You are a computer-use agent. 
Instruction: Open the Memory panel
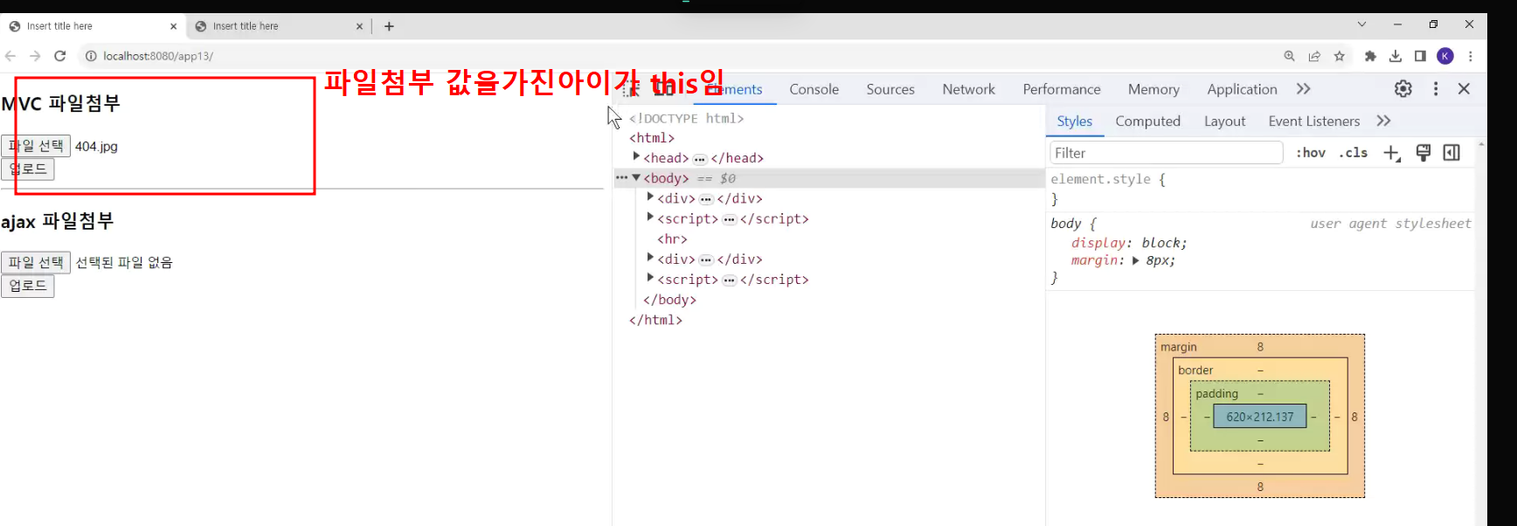tap(1153, 89)
